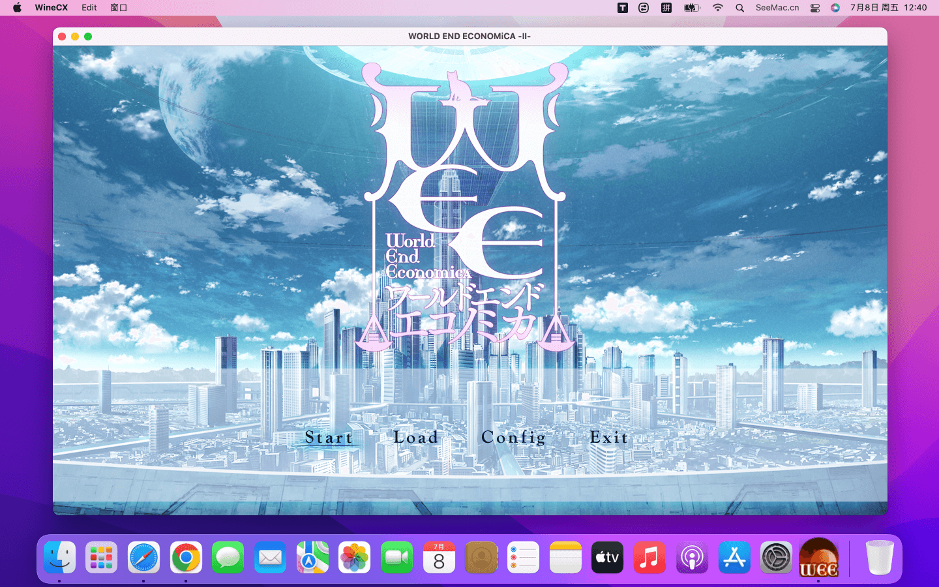The image size is (939, 587).
Task: Open Contacts from the Dock
Action: pos(481,558)
